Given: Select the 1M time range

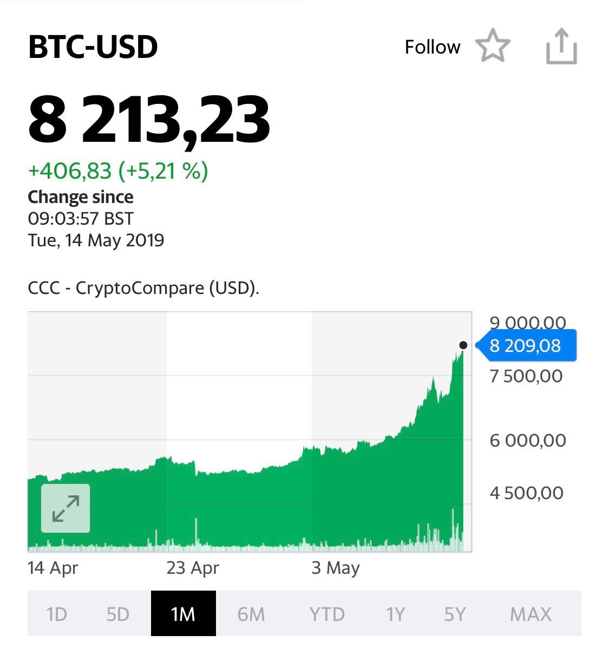Looking at the screenshot, I should pos(183,613).
